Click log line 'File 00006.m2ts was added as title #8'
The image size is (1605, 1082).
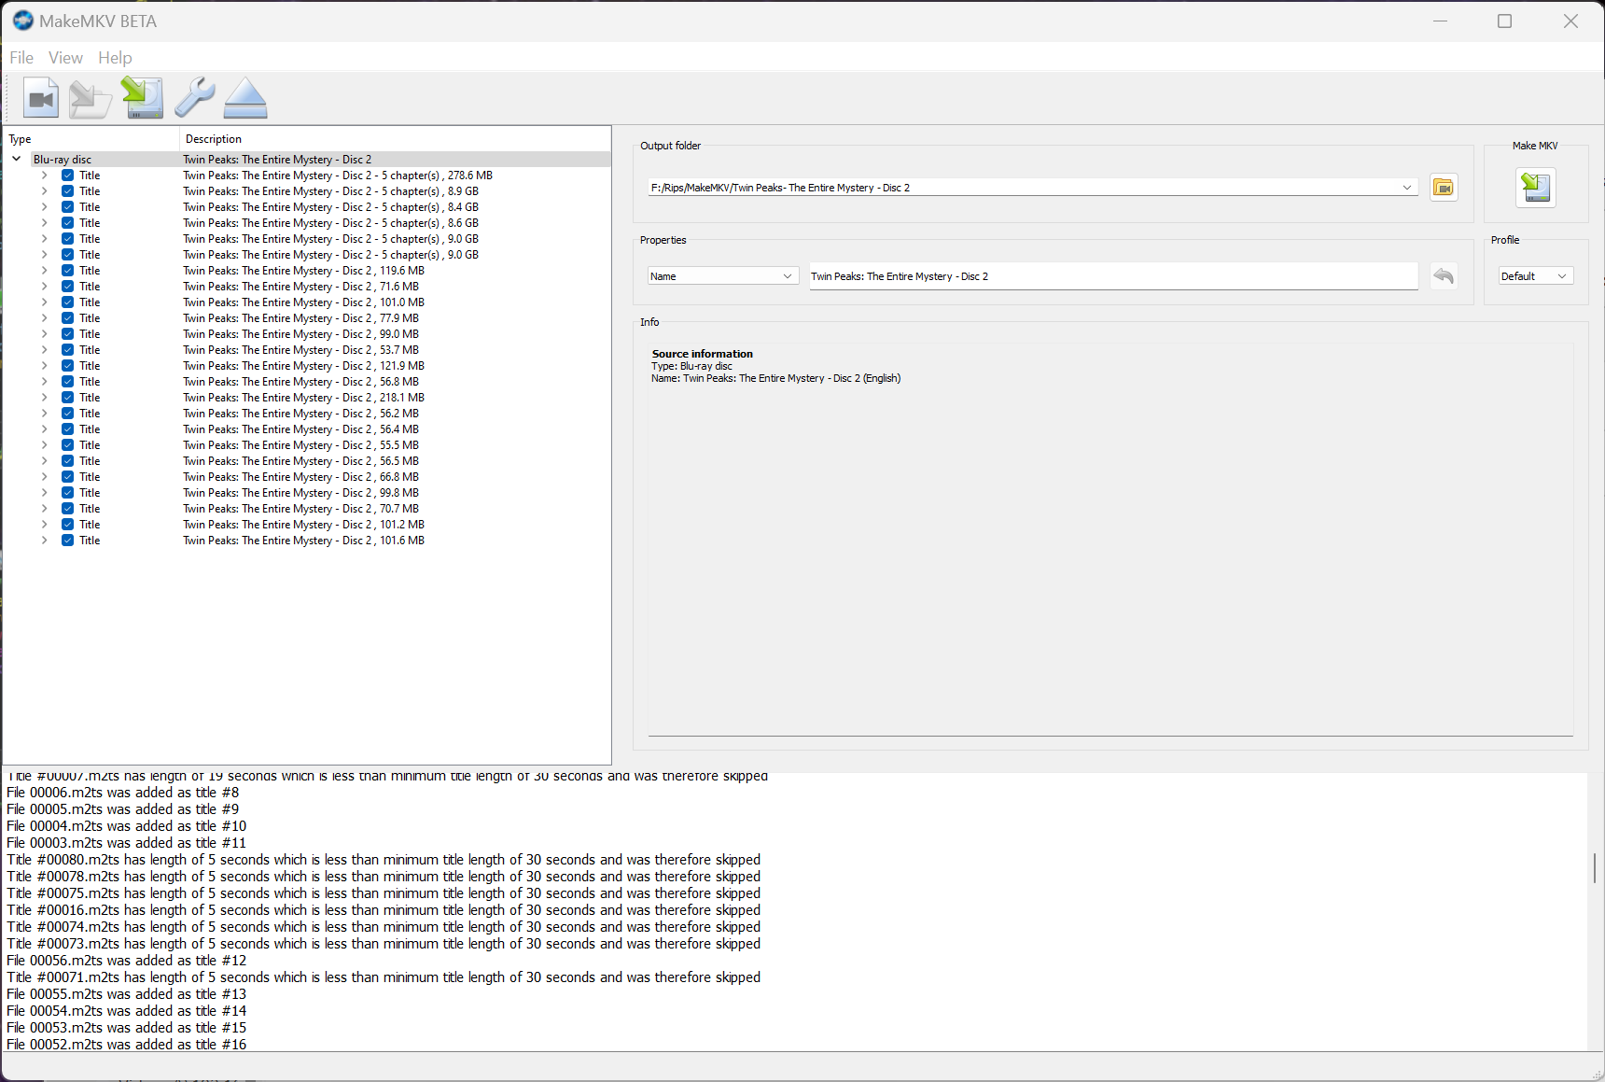click(x=123, y=793)
